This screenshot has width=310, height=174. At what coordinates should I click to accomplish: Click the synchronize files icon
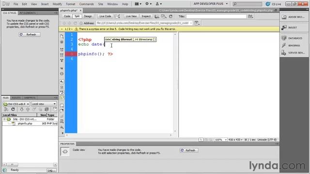46,109
